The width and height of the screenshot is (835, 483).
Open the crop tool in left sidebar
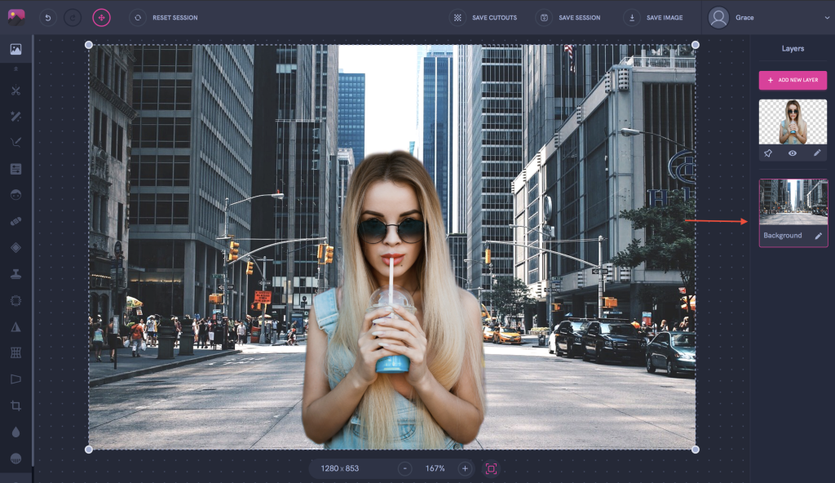[15, 405]
